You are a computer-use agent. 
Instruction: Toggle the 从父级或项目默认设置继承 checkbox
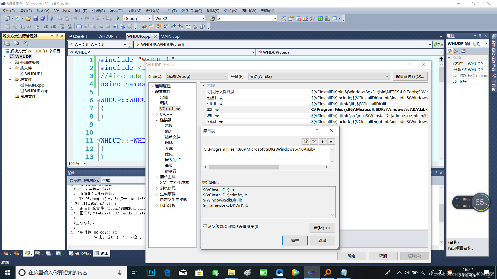coord(205,226)
